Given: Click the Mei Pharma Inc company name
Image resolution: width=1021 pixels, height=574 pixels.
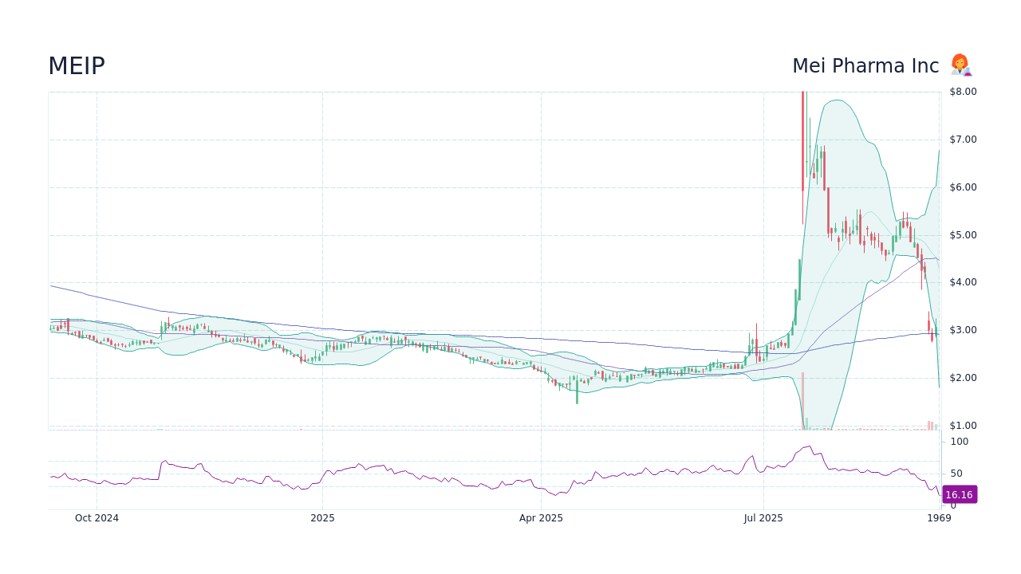Looking at the screenshot, I should [865, 66].
